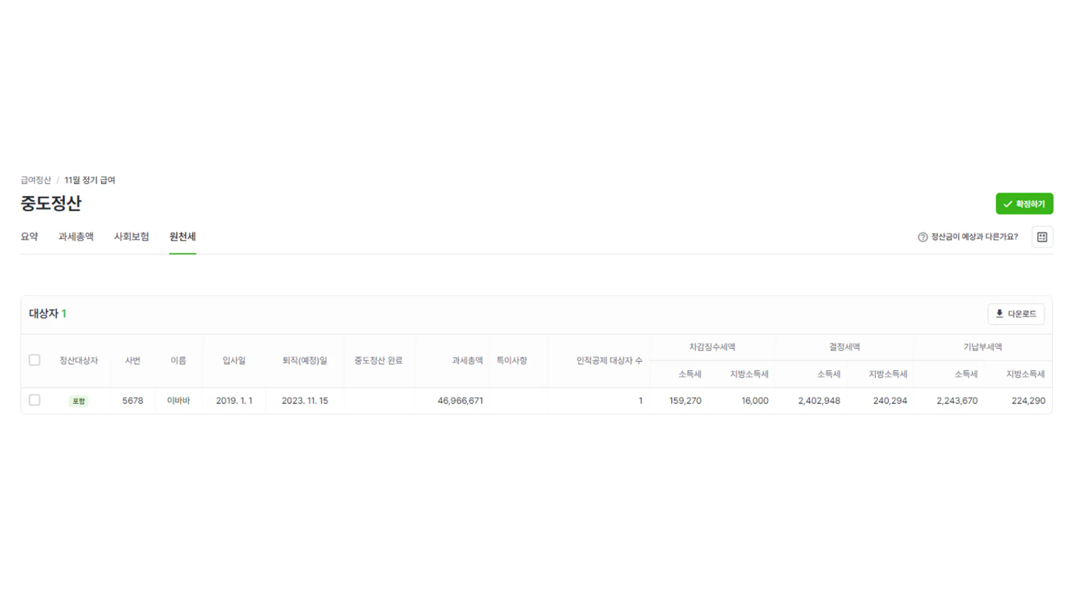Click the 결정세액 group header
This screenshot has height=602, width=1071.
[x=844, y=347]
